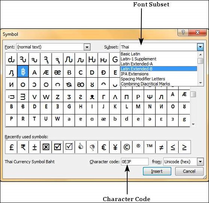Choose the yen sign in recent symbols
209x203 pixels.
pyautogui.click(x=115, y=147)
